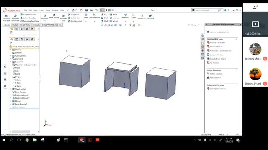Toggle the Instant3D mode
This screenshot has height=150, width=268.
[142, 17]
